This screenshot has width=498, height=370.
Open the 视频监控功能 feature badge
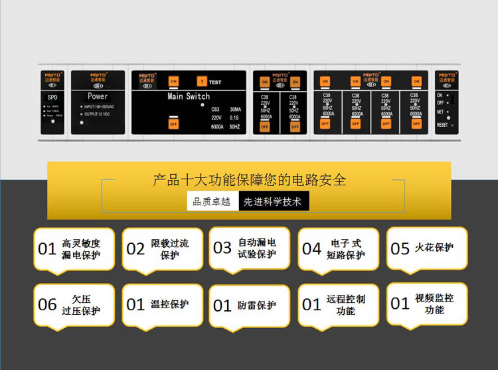[x=427, y=304]
